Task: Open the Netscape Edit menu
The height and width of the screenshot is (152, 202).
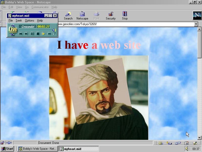Action: (x=11, y=7)
